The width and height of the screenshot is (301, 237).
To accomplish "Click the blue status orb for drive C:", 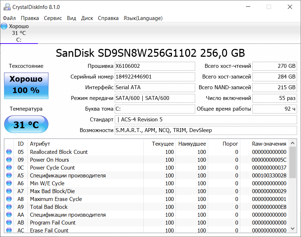I will tap(4, 26).
